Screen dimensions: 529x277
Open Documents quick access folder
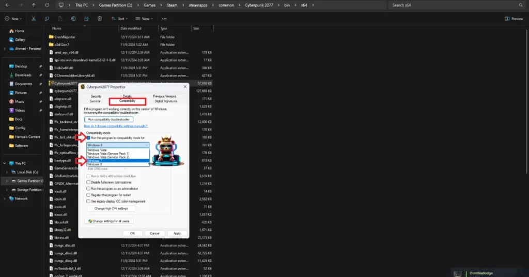(23, 84)
